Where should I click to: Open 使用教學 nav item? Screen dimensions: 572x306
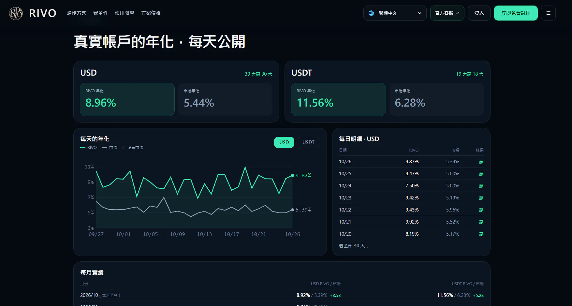(125, 13)
